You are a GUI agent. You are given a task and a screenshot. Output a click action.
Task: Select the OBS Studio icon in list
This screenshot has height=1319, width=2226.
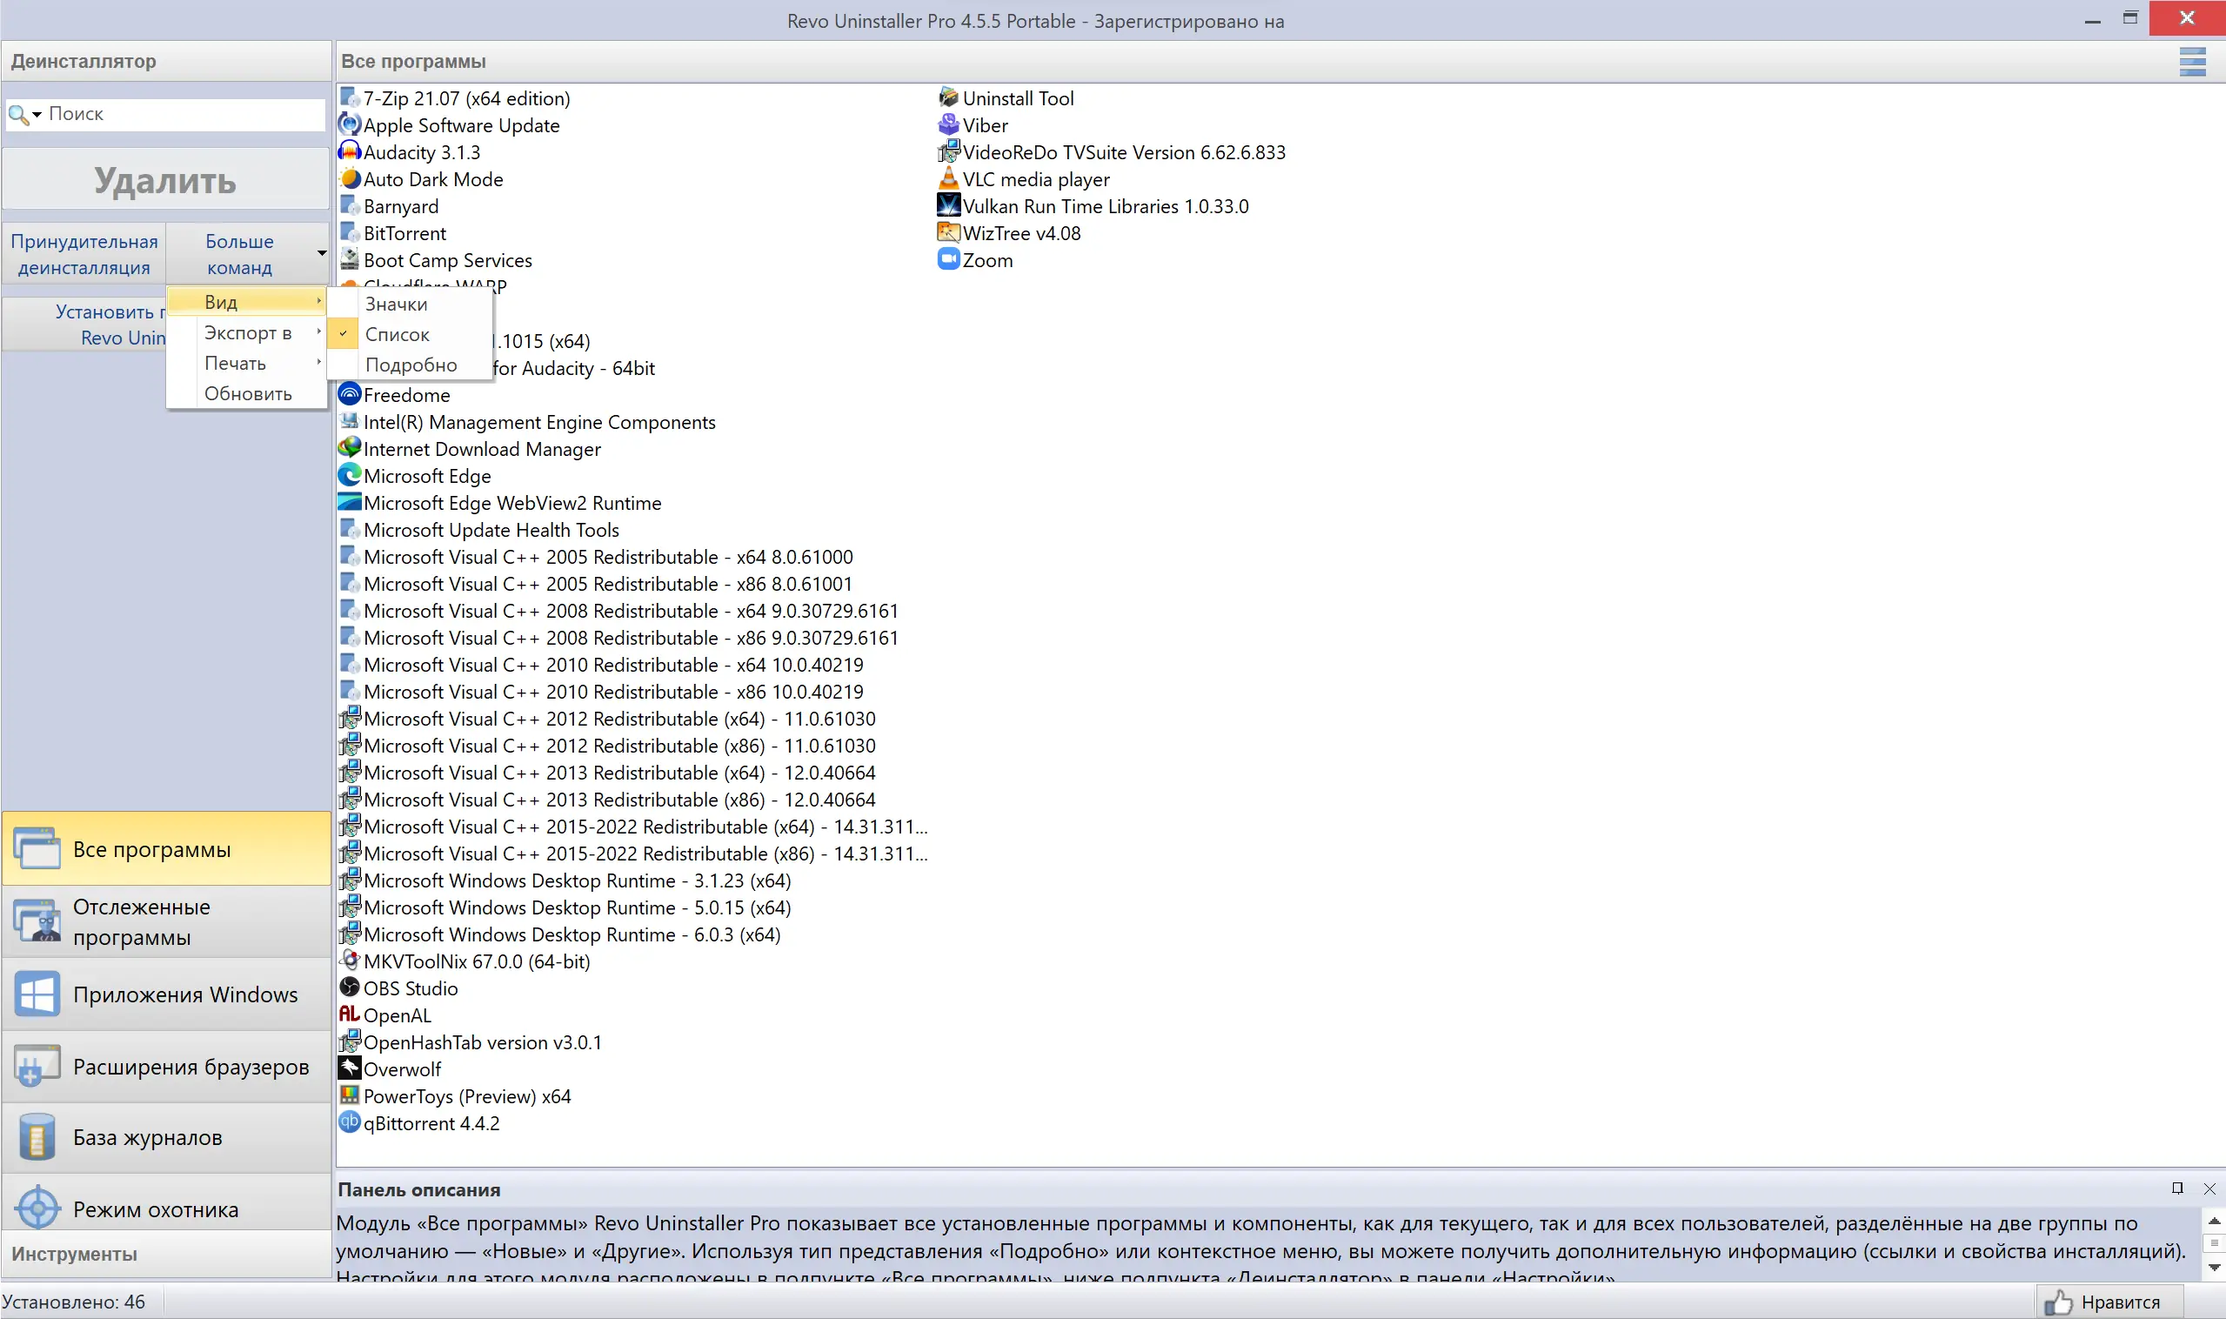coord(349,988)
